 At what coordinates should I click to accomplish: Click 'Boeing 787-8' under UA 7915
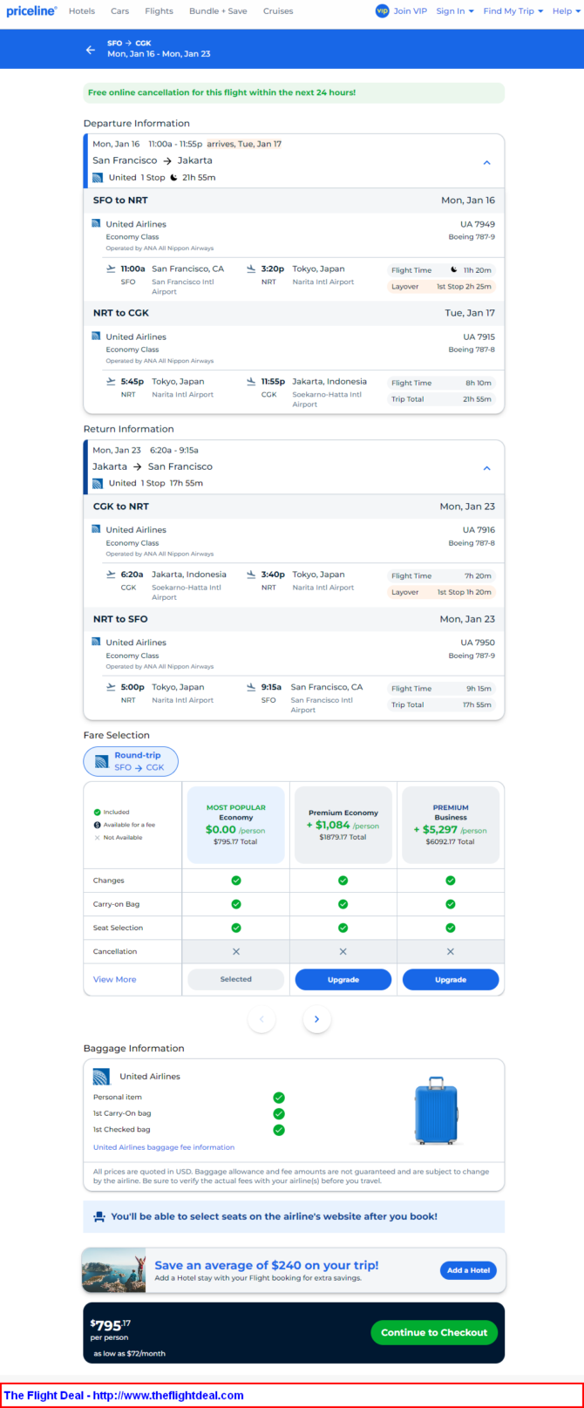[472, 350]
